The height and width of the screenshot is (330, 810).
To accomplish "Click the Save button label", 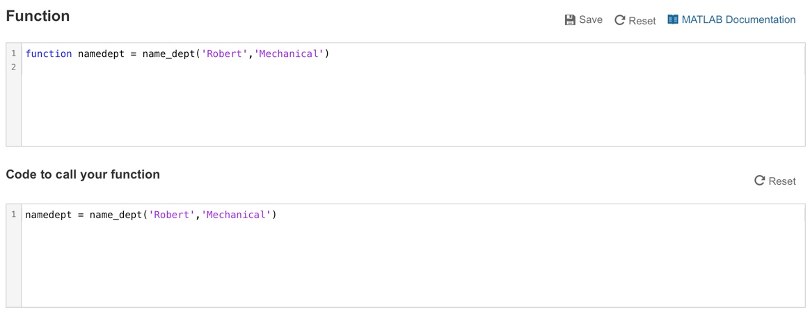I will point(591,20).
